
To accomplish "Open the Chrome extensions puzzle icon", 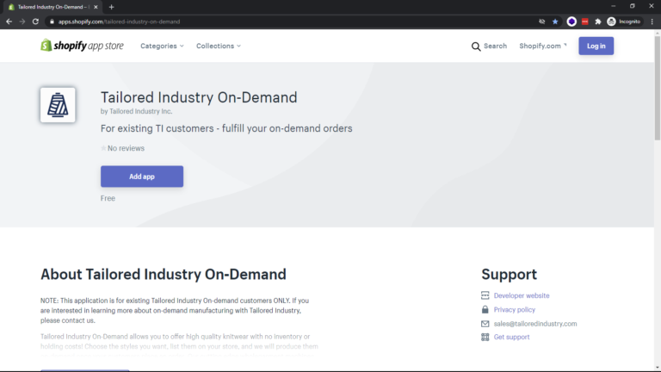I will 598,21.
